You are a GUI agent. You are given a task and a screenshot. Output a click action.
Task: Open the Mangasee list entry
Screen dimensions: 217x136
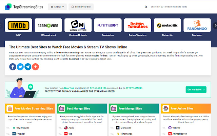[x=126, y=128]
